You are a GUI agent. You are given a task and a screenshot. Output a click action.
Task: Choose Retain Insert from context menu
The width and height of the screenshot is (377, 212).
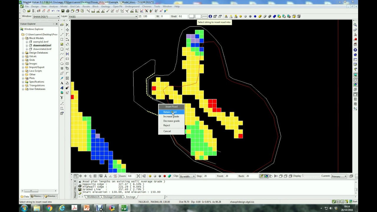[x=171, y=112]
